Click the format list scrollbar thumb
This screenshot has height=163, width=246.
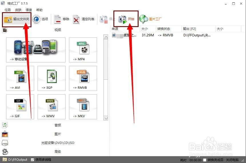(x=106, y=59)
